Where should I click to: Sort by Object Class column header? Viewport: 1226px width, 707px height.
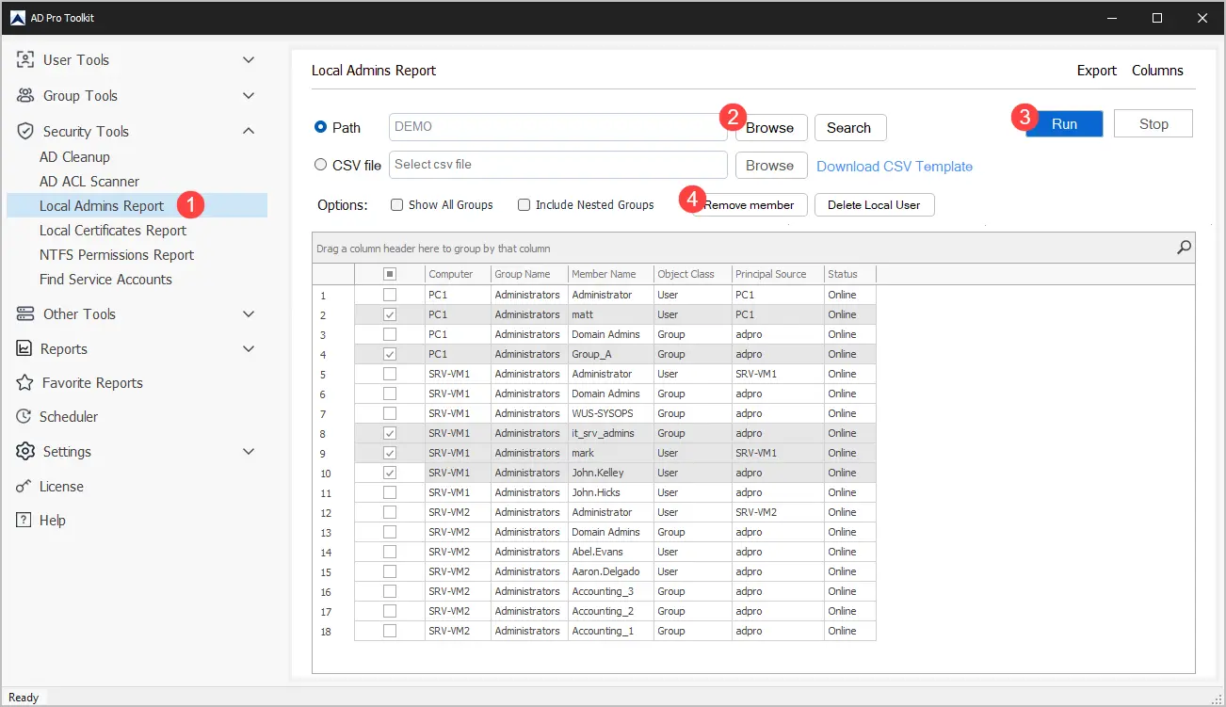[x=692, y=274]
